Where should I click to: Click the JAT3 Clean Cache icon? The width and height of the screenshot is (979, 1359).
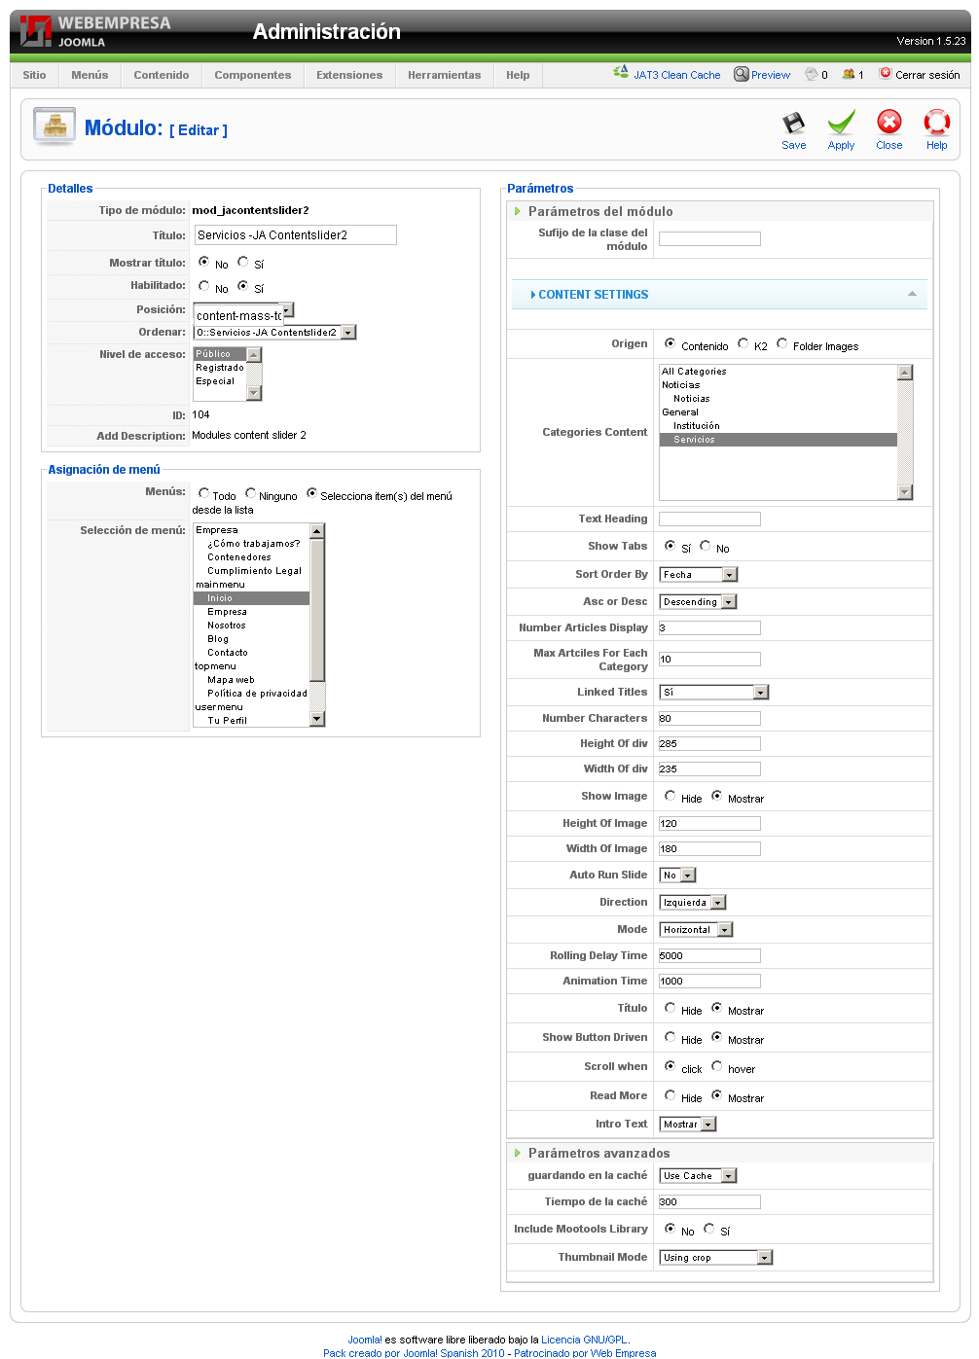point(621,72)
